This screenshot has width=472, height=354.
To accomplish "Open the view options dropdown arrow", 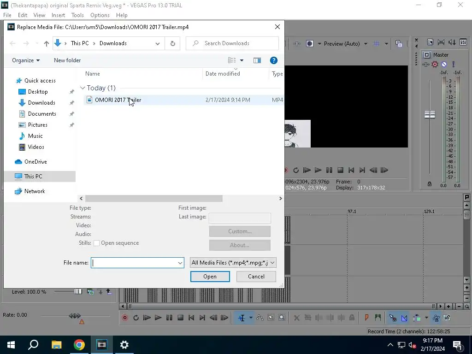I will tap(242, 60).
